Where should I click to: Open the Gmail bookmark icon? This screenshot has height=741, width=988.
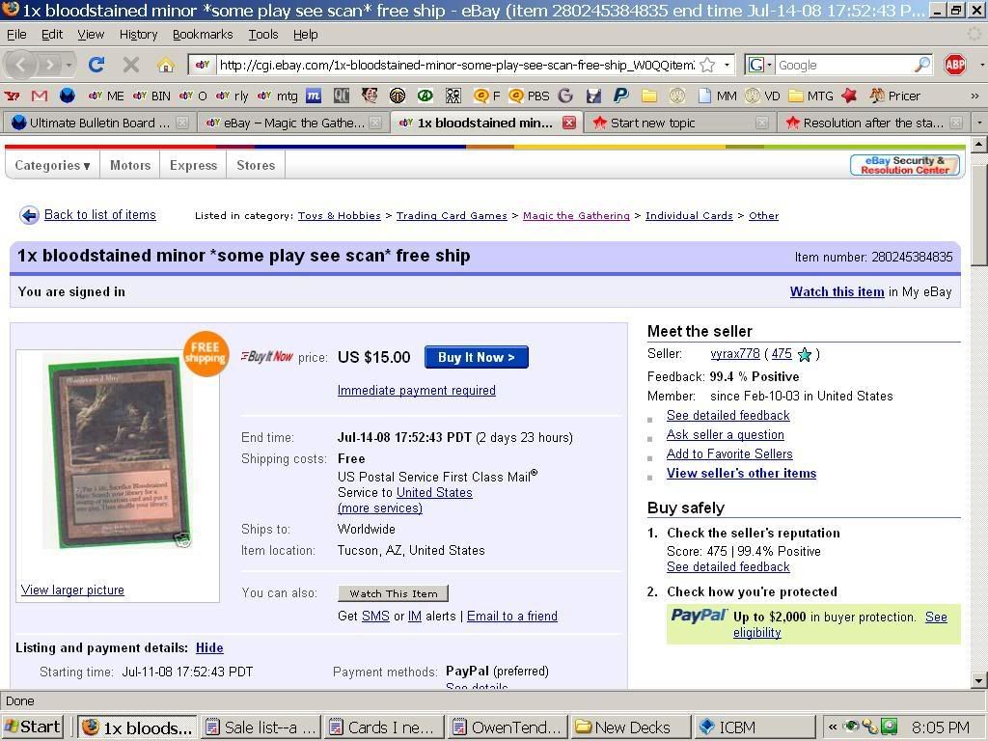40,96
